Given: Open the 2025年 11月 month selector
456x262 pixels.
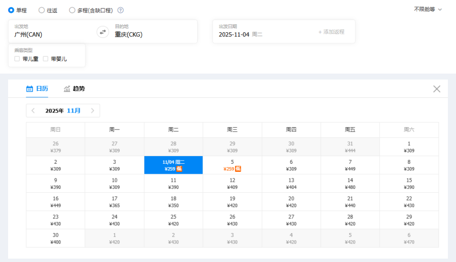Looking at the screenshot, I should pyautogui.click(x=63, y=111).
